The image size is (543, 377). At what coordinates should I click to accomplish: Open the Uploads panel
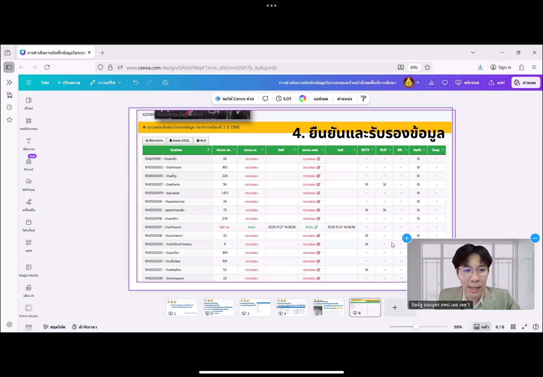click(29, 184)
